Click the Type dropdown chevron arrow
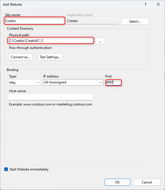Screen dimensions: 165x190 point(38,83)
